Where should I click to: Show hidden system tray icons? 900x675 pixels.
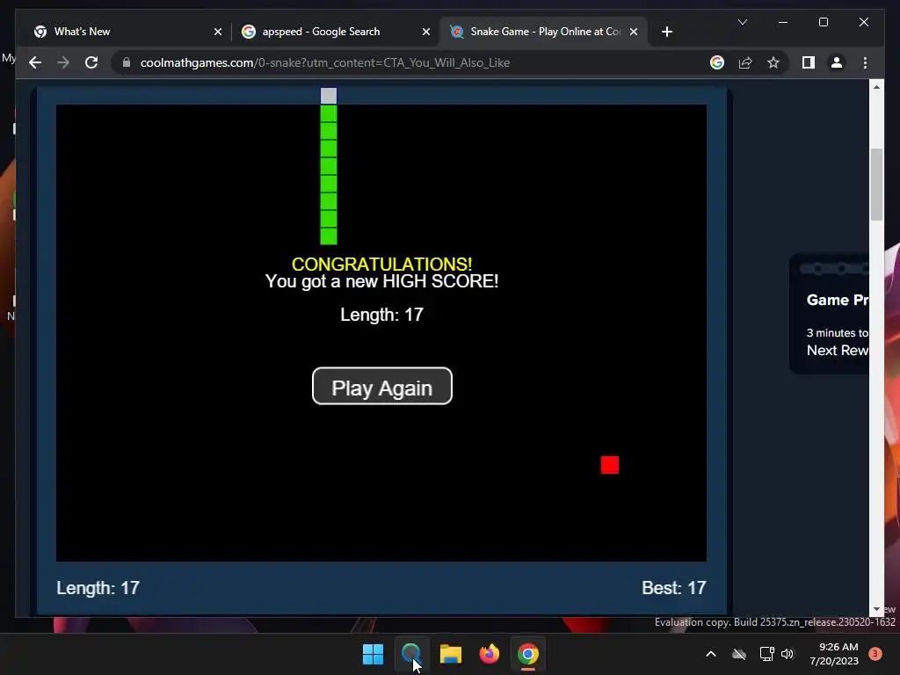point(710,654)
